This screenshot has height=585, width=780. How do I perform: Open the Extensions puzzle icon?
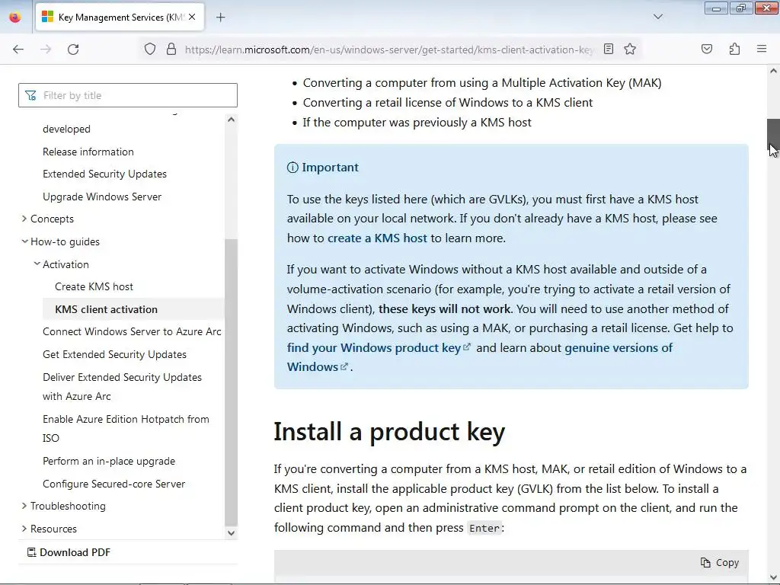coord(735,49)
